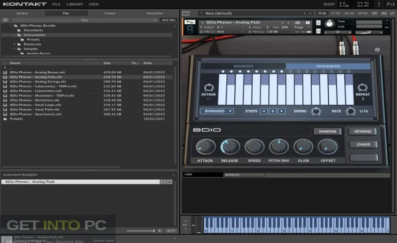
Task: Toggle Solo on instrument header
Action: (318, 23)
